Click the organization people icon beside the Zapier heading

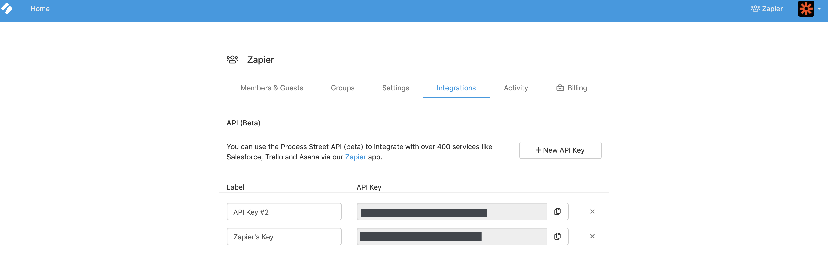tap(233, 60)
